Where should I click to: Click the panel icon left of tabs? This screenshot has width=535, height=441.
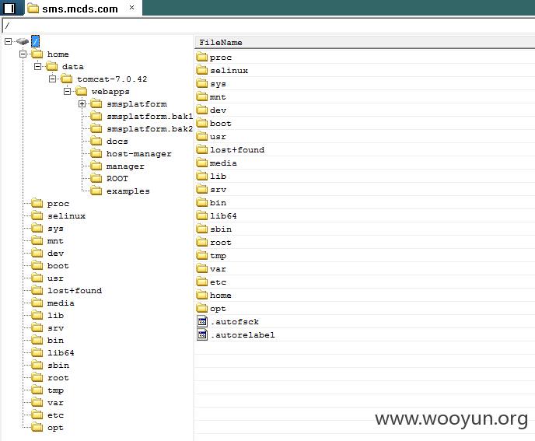9,9
